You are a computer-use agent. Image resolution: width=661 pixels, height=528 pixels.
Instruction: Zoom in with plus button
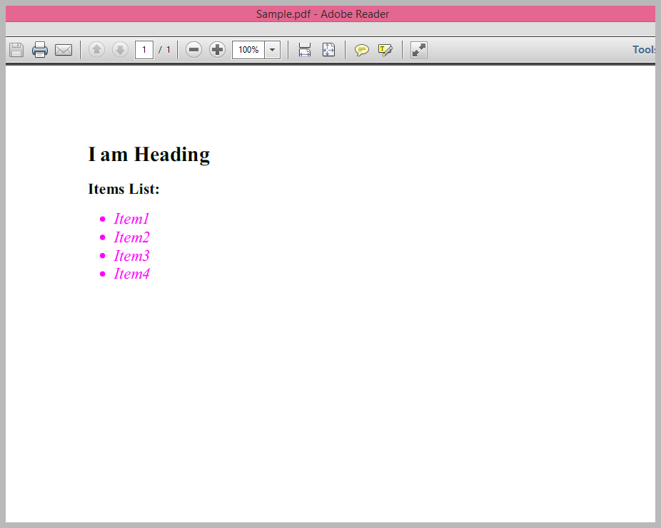click(x=217, y=50)
